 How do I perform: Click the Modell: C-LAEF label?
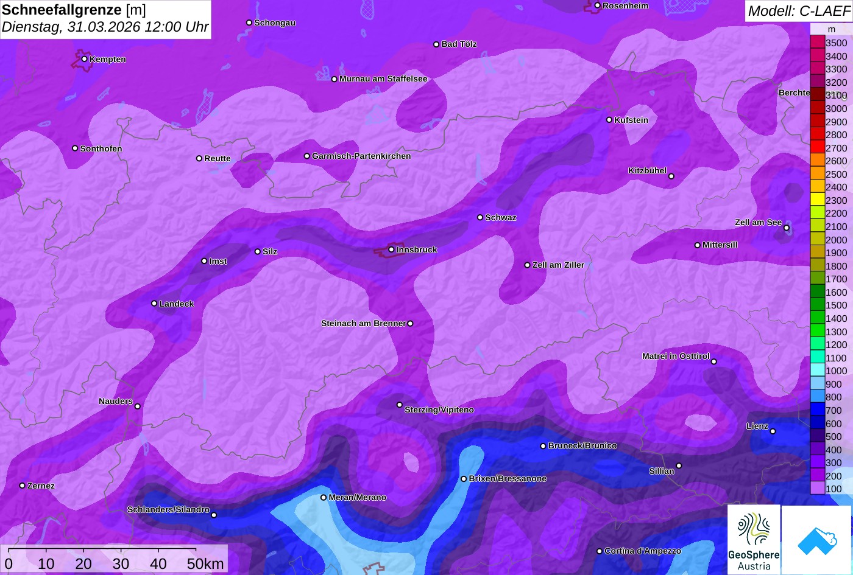click(798, 11)
